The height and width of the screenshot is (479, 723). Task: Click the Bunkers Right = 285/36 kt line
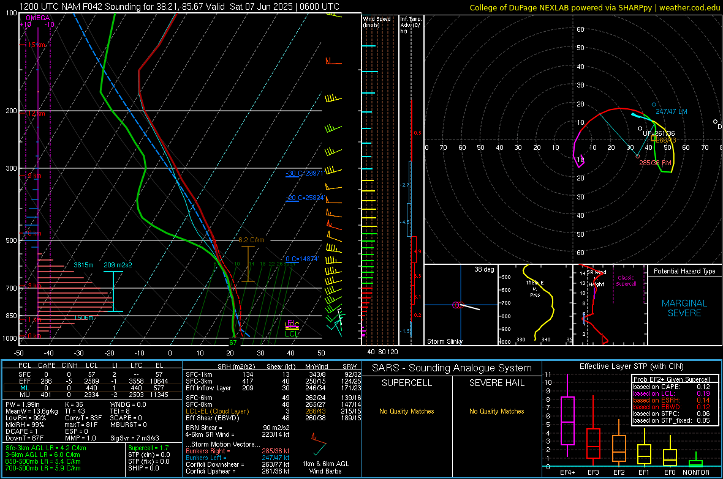pyautogui.click(x=238, y=451)
